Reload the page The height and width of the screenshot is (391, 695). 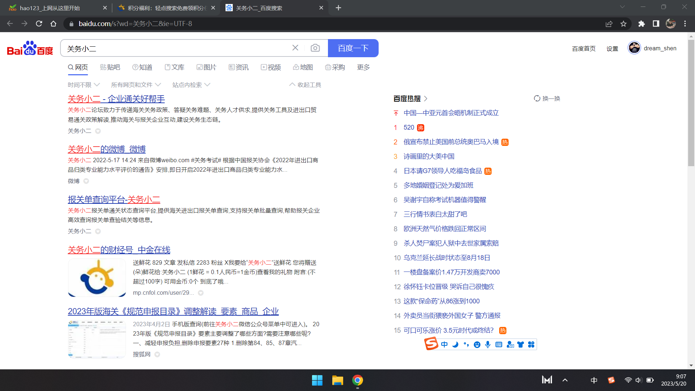39,24
